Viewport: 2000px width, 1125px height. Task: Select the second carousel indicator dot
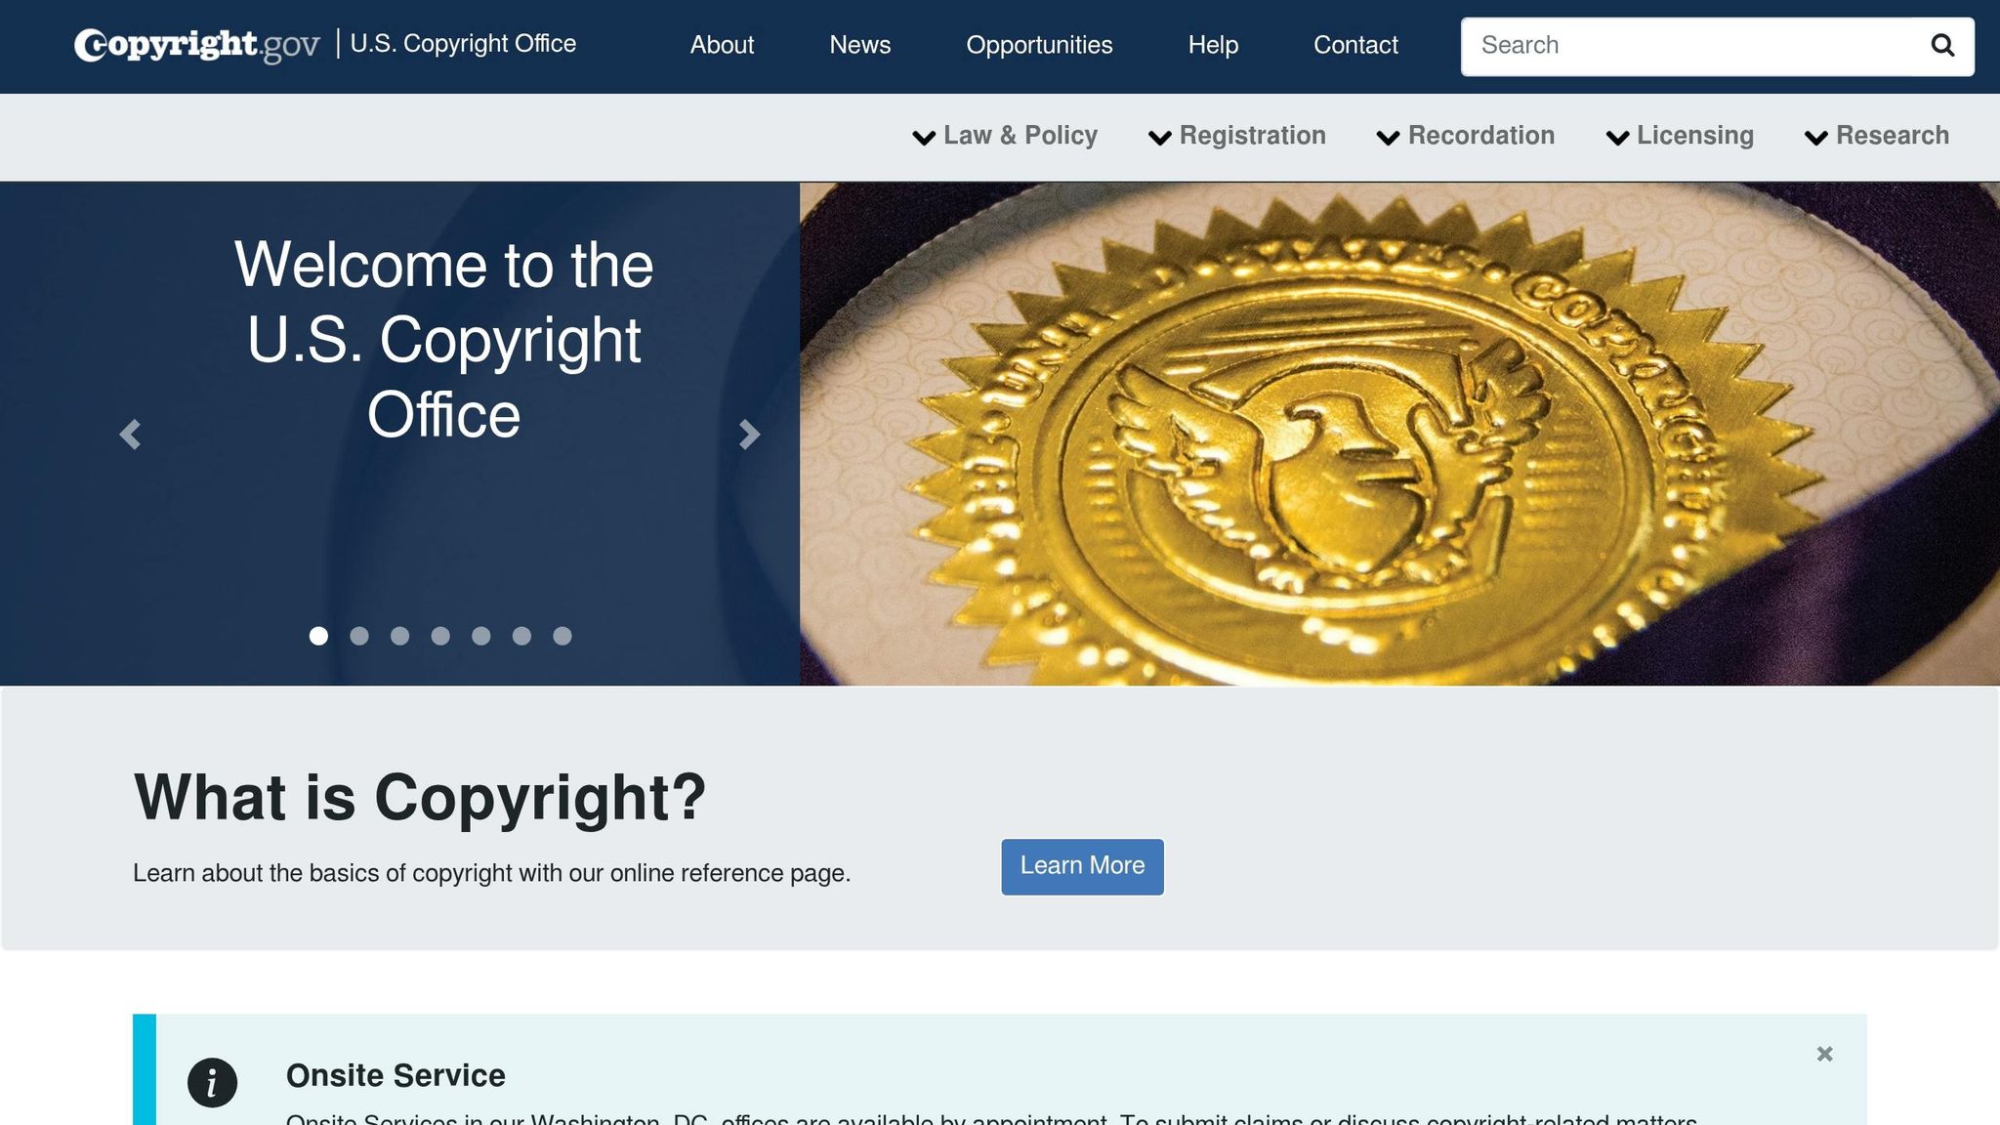click(359, 636)
